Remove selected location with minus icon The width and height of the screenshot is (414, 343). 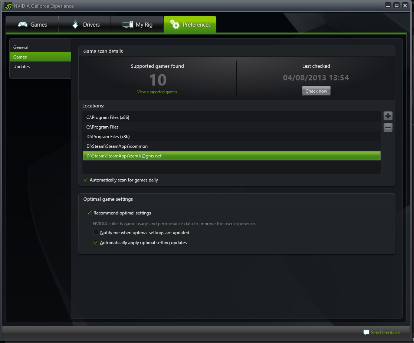[388, 127]
